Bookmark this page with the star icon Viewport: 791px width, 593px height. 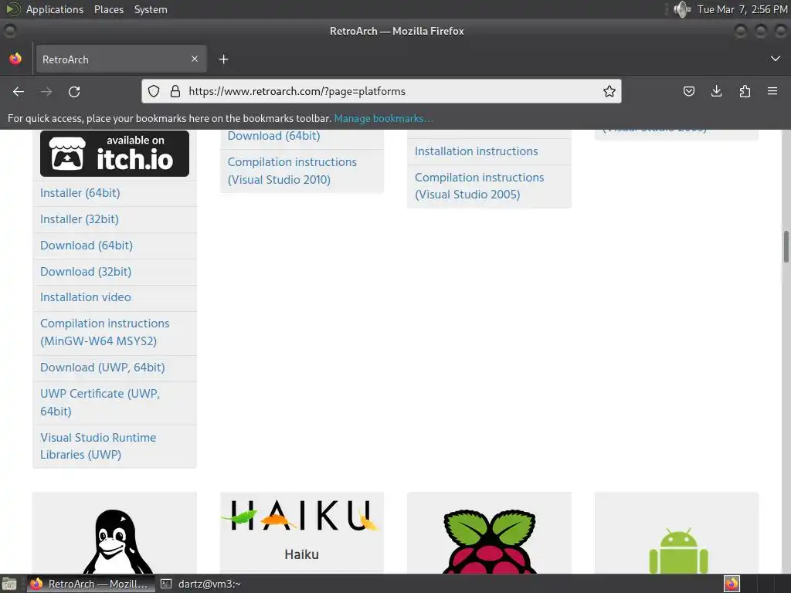(609, 91)
